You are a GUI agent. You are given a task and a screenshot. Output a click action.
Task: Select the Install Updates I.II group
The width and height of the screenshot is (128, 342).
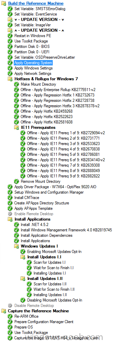[x=45, y=279]
